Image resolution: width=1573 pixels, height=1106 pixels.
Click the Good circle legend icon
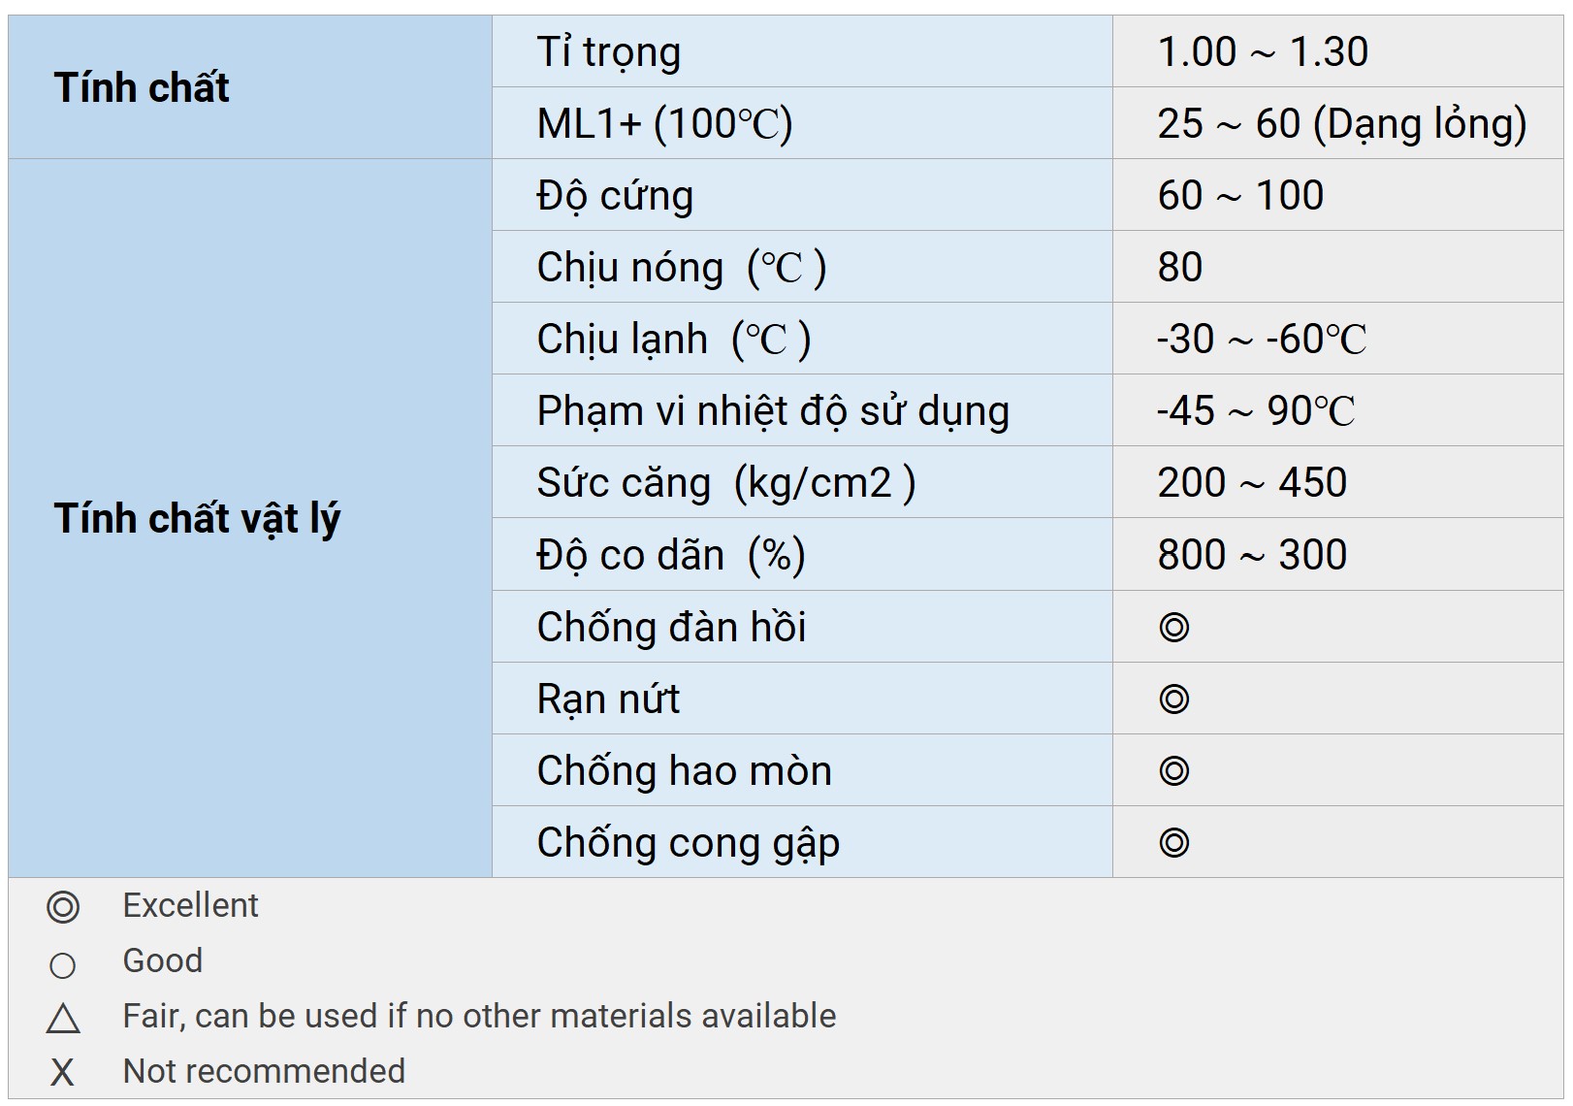[x=62, y=965]
